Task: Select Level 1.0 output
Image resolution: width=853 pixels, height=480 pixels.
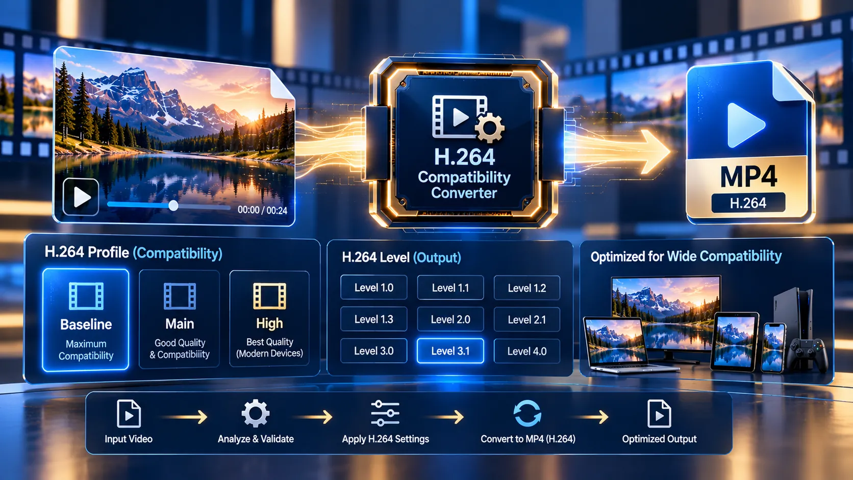Action: click(374, 288)
